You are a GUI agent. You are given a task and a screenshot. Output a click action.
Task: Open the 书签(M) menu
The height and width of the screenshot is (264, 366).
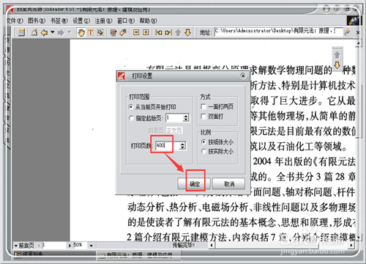coord(59,21)
